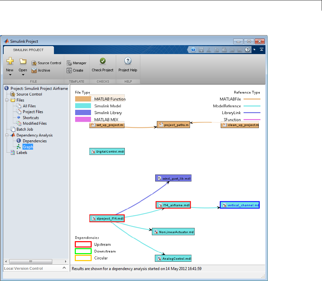The height and width of the screenshot is (281, 322).
Task: Click the tree scrollbar right arrow
Action: tap(66, 261)
